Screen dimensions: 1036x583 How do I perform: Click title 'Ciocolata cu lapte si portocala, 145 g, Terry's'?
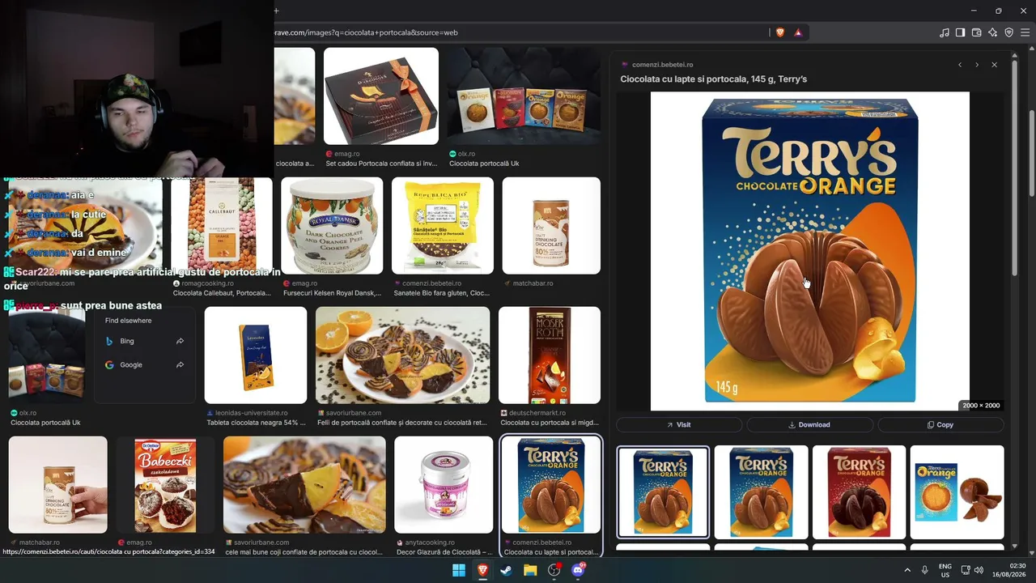tap(713, 79)
